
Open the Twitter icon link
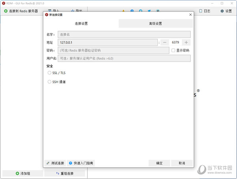point(149,11)
